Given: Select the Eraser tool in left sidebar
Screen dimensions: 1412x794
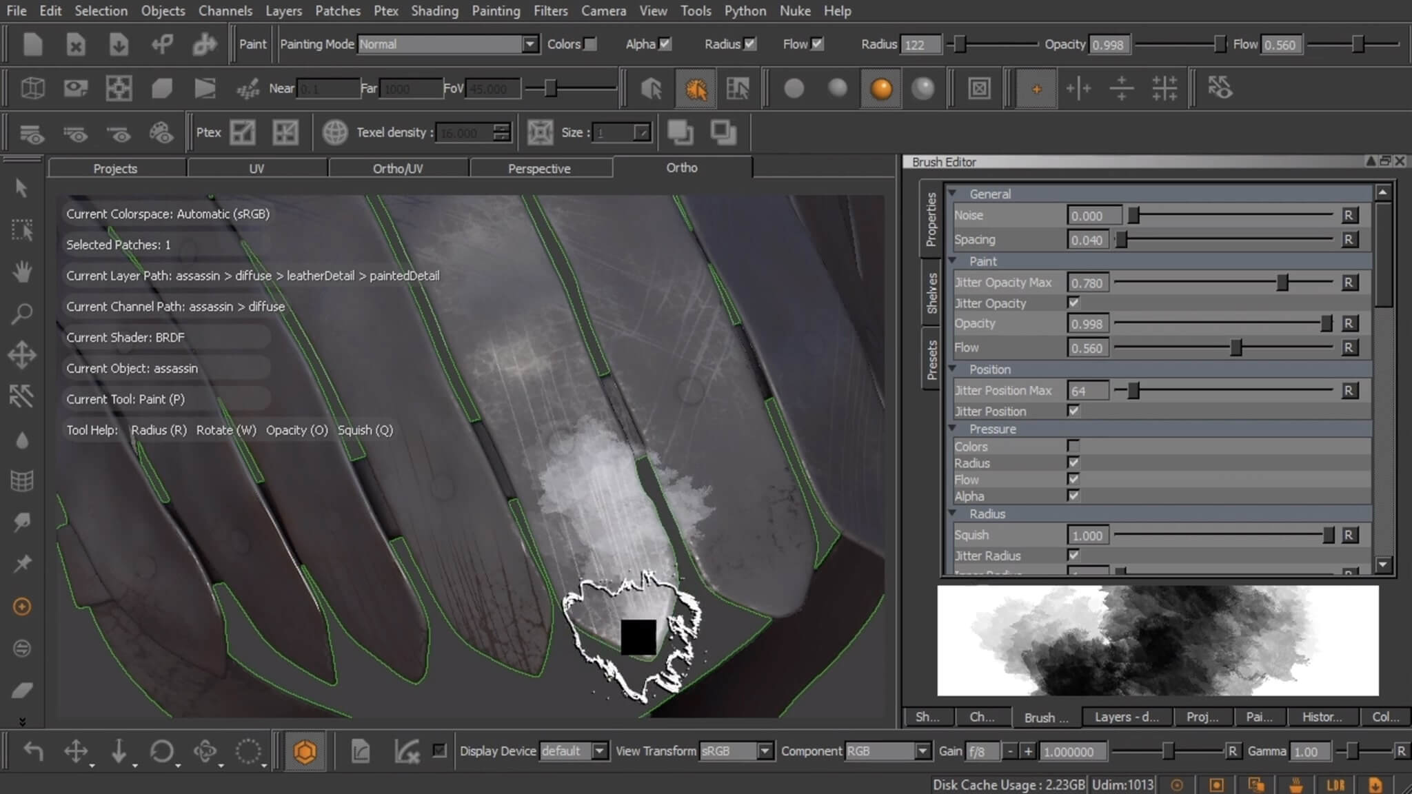Looking at the screenshot, I should coord(22,690).
